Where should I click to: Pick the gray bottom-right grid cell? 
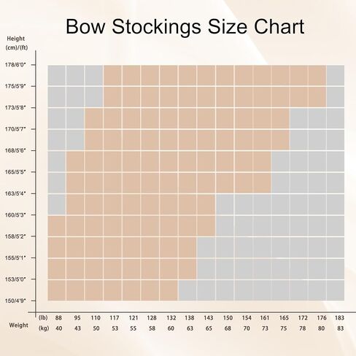pos(336,290)
